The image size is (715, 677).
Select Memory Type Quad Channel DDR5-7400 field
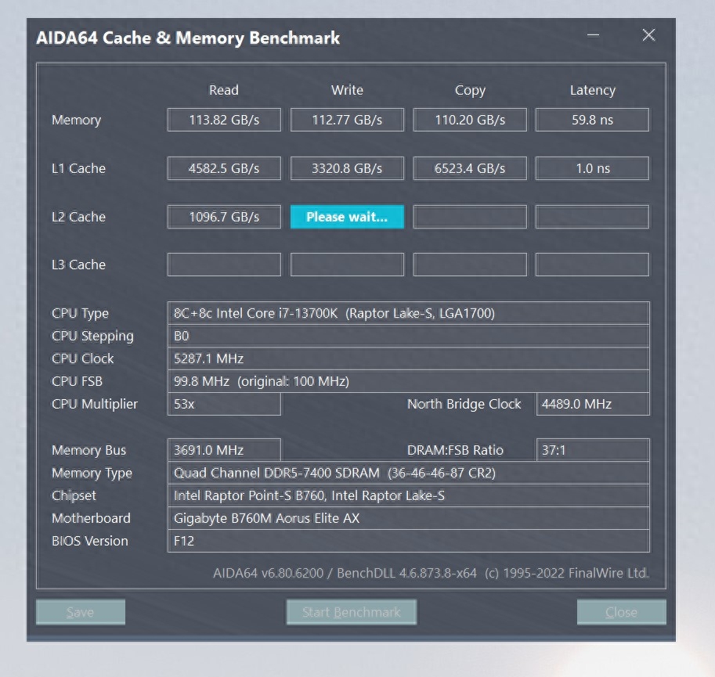(x=409, y=473)
